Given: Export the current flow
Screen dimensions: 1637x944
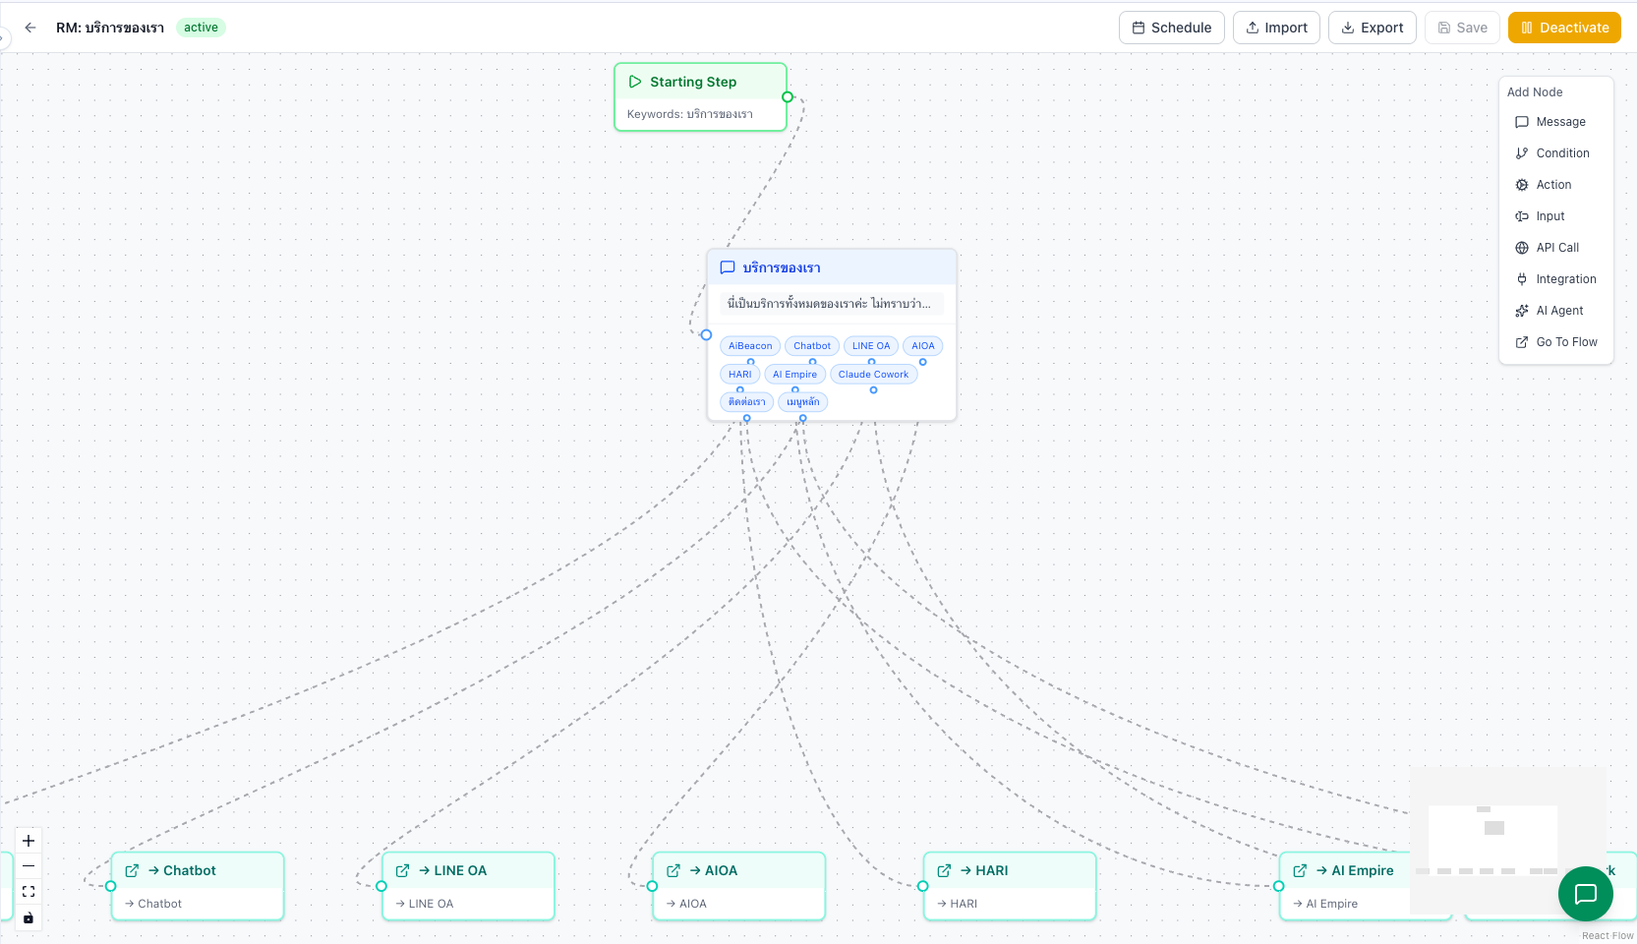Looking at the screenshot, I should [x=1372, y=28].
